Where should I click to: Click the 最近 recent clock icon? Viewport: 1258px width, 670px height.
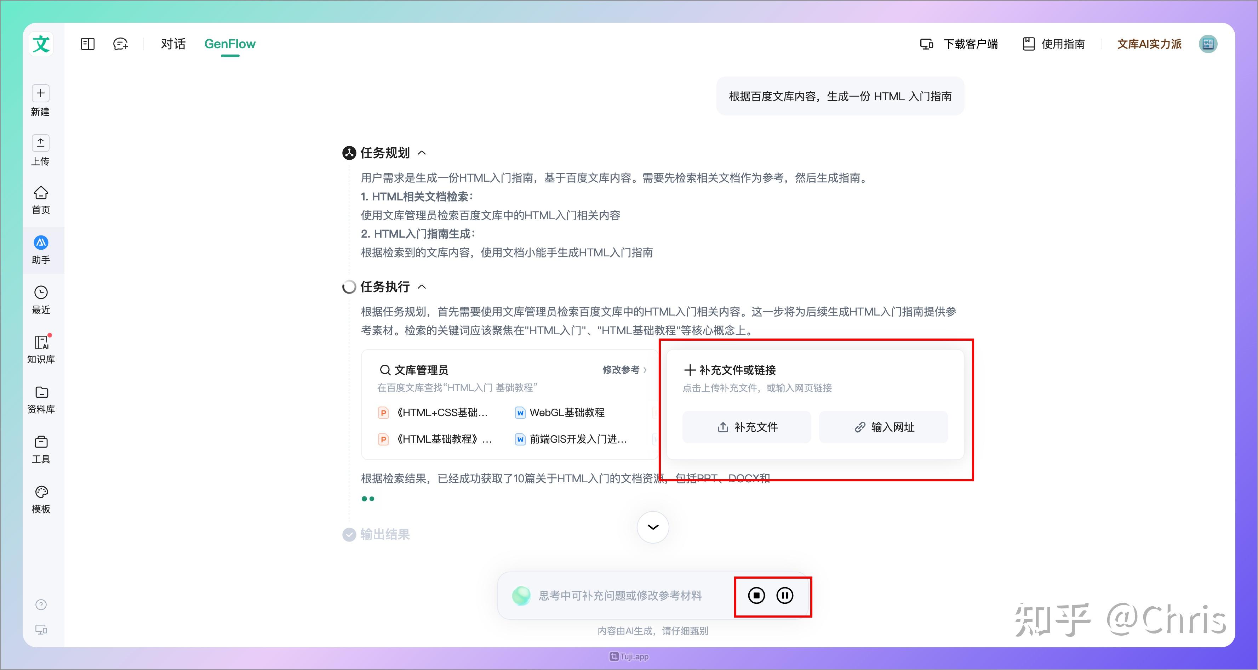[41, 293]
